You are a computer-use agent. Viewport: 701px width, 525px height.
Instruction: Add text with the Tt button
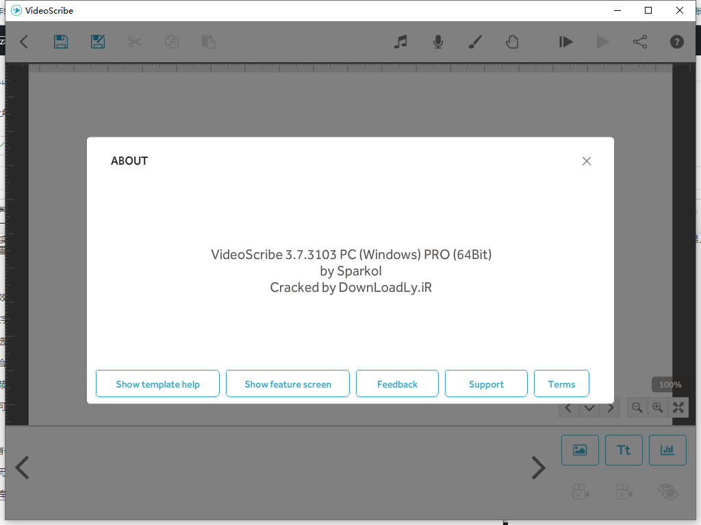pos(624,450)
